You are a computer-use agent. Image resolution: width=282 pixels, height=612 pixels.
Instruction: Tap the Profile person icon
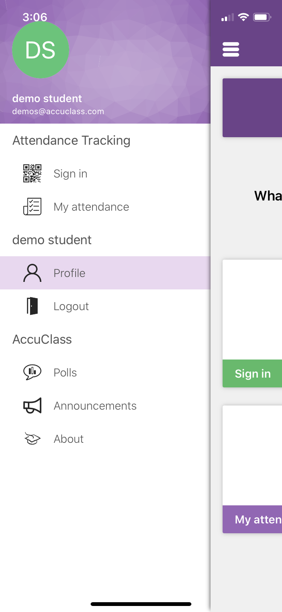point(32,273)
